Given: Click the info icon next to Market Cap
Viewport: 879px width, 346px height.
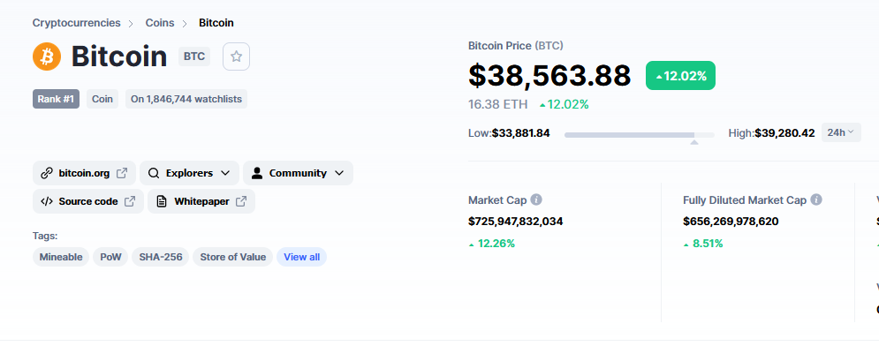Looking at the screenshot, I should (x=536, y=199).
